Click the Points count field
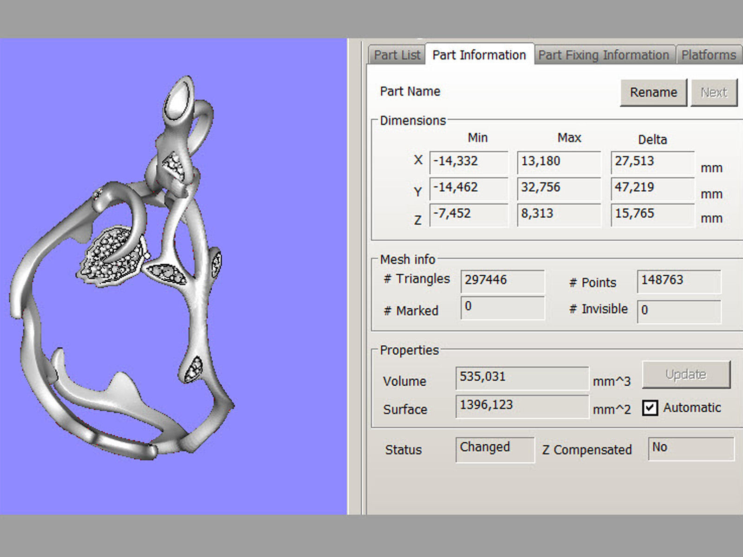The height and width of the screenshot is (557, 743). pos(678,280)
